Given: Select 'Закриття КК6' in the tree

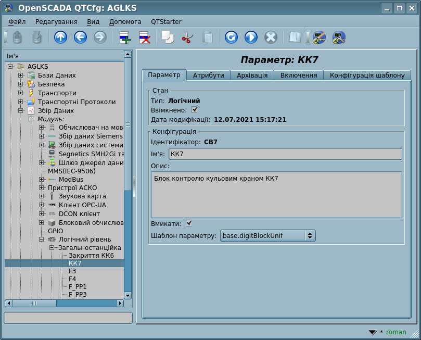Looking at the screenshot, I should tap(91, 256).
